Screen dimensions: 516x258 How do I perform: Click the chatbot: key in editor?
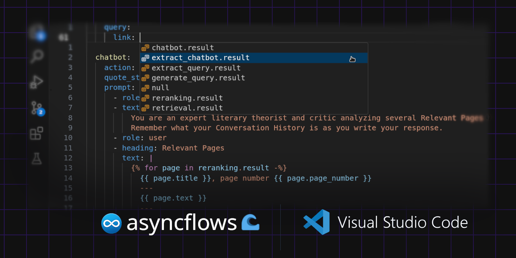pos(113,58)
